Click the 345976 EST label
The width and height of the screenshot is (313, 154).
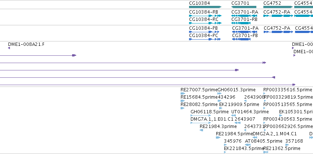(x=233, y=141)
